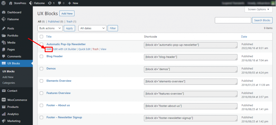Open the WooCommerce menu item
Screen dimensions: 276x125
(16, 100)
